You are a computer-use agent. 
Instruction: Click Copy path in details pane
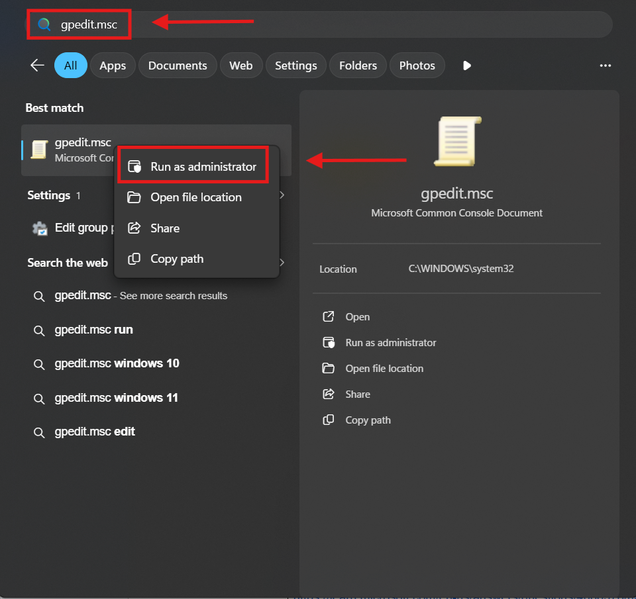pyautogui.click(x=368, y=420)
